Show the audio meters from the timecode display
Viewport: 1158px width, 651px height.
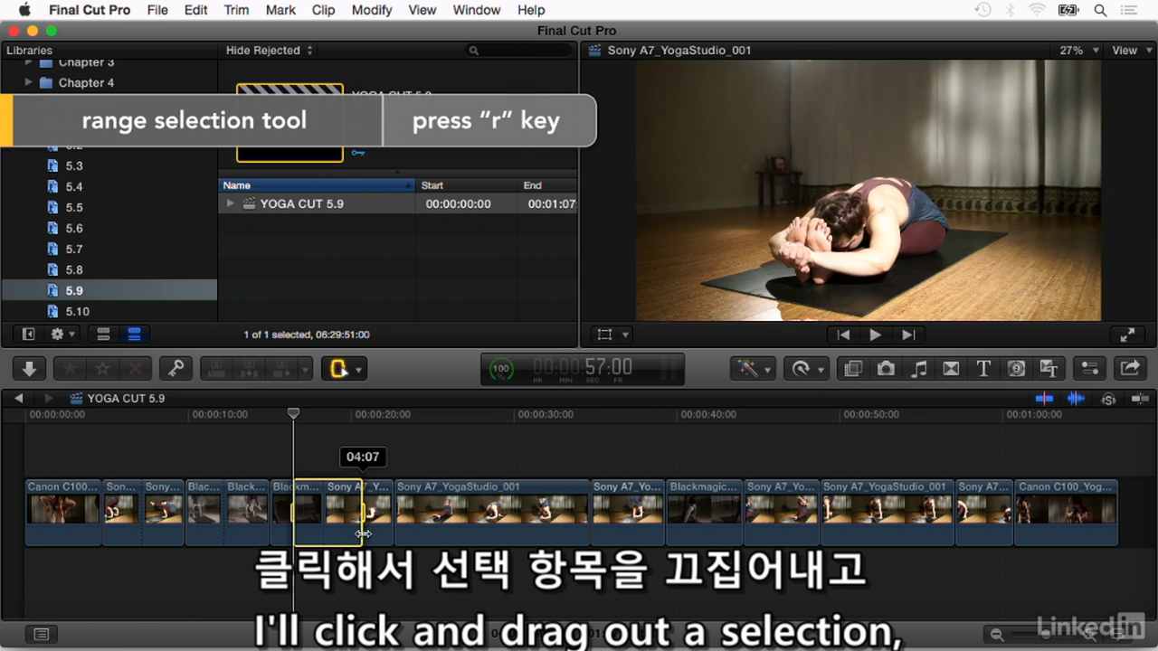[x=669, y=369]
